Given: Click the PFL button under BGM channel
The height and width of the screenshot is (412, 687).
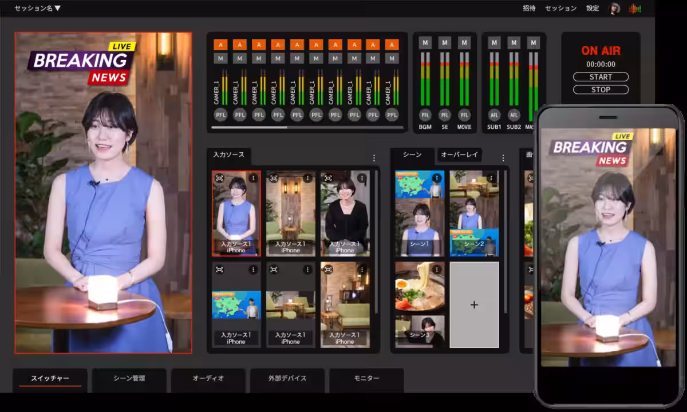Looking at the screenshot, I should click(x=425, y=115).
